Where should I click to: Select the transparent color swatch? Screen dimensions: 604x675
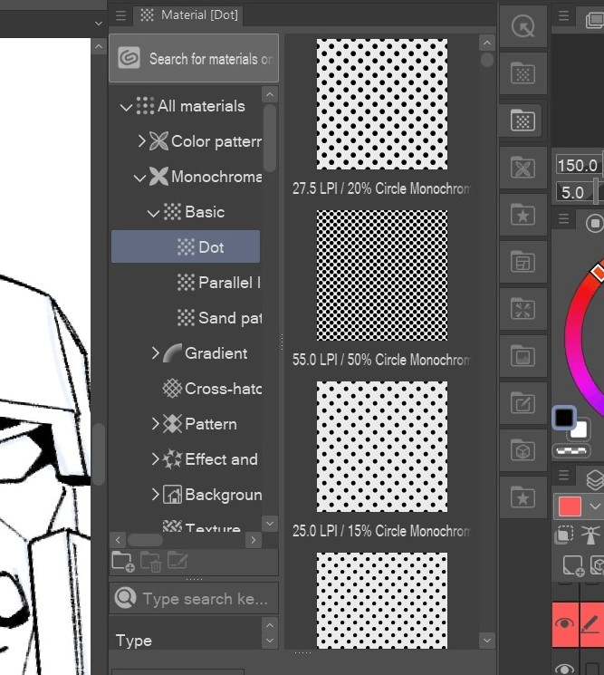(571, 450)
